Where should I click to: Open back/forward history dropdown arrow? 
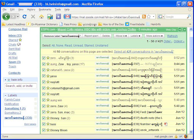[18, 17]
